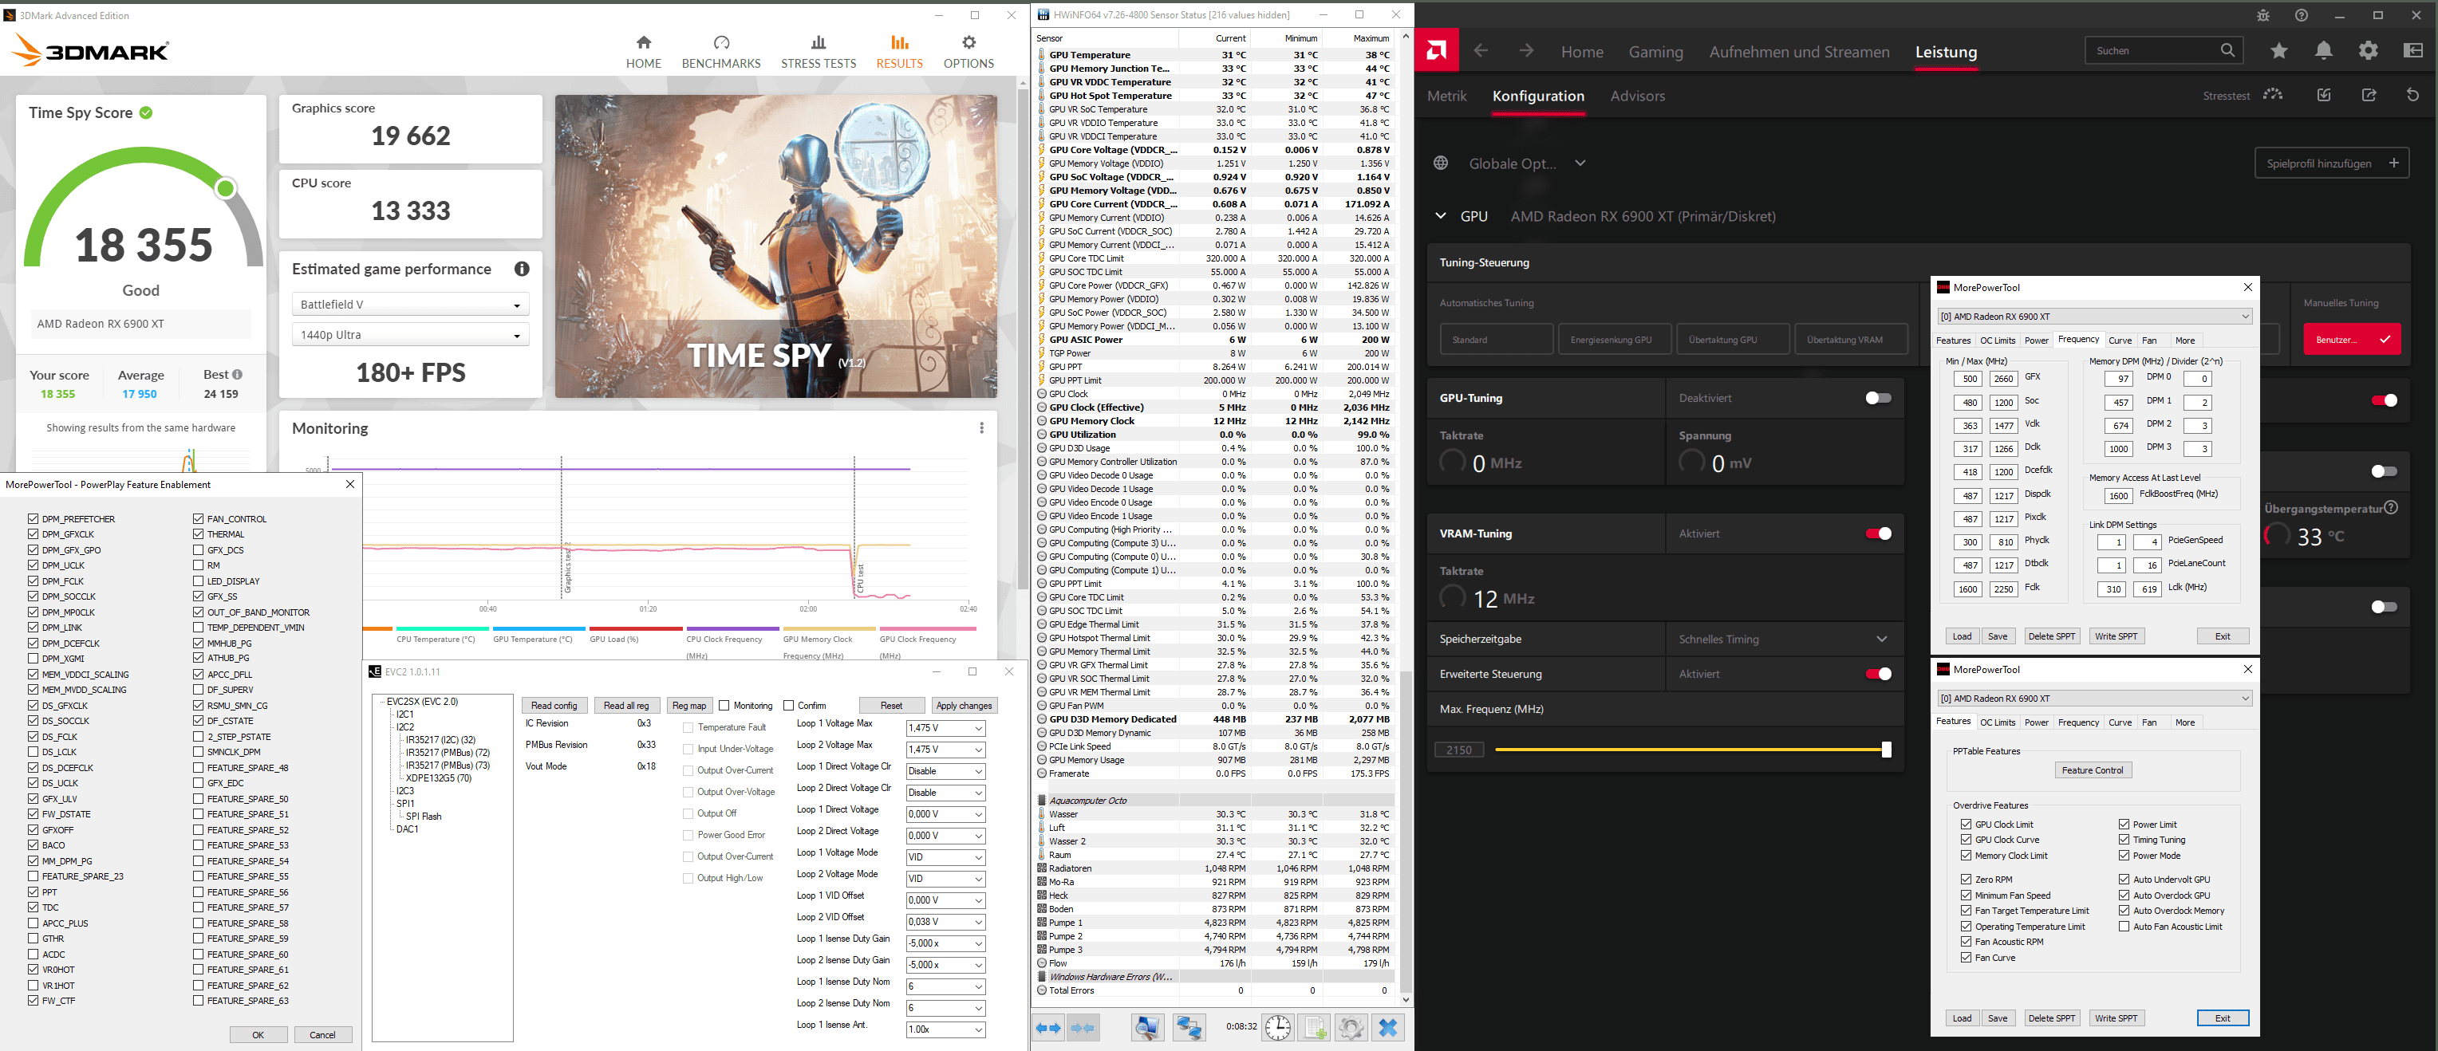Open OC Limits tab in lower MorePowerTool

pos(1997,722)
